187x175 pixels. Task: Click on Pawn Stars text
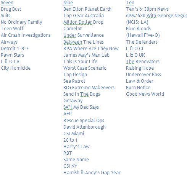click(x=12, y=55)
